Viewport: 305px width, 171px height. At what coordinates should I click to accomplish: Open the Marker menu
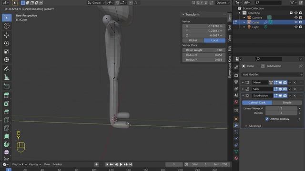point(58,164)
